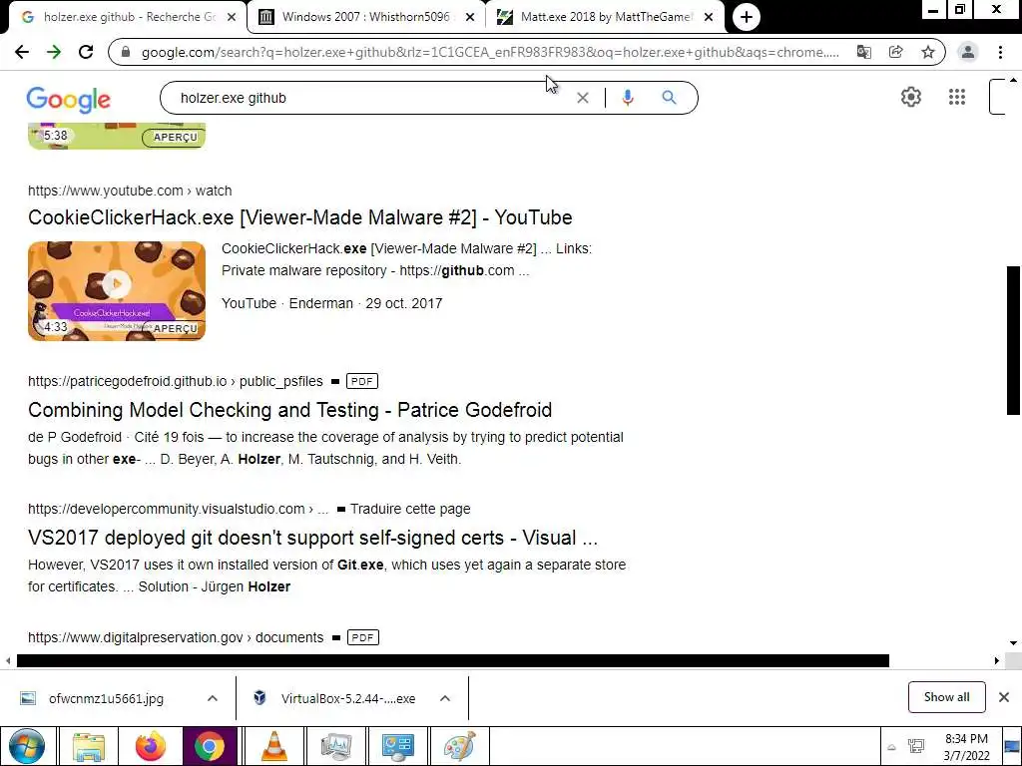Image resolution: width=1022 pixels, height=766 pixels.
Task: Expand options for VirtualBox-5.2.44 download
Action: click(x=445, y=698)
